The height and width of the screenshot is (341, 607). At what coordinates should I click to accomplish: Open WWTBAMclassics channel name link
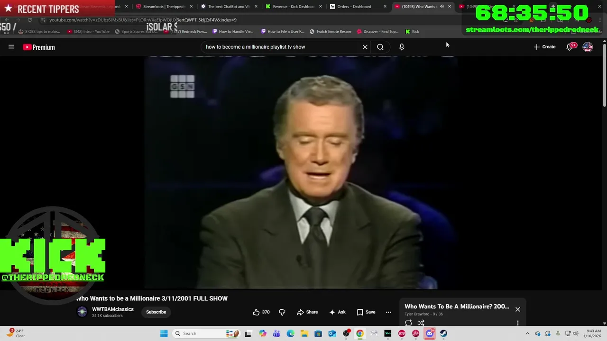pos(113,309)
